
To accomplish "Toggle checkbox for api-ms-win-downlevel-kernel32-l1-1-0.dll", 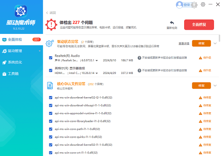I will pos(50,145).
